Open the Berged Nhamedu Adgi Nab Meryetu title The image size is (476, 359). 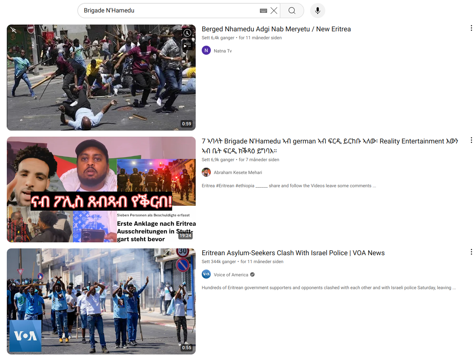276,29
